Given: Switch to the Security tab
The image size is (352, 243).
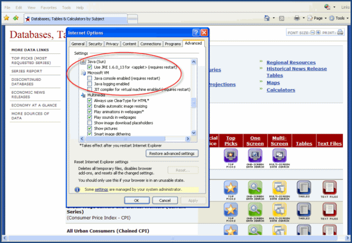Looking at the screenshot, I should tap(95, 44).
